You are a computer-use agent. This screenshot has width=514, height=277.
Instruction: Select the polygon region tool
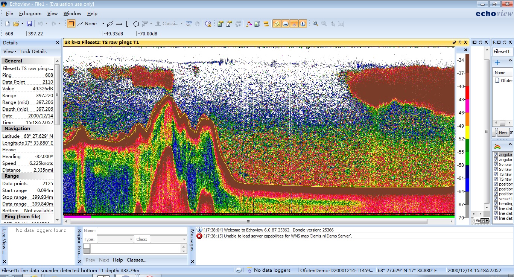136,24
